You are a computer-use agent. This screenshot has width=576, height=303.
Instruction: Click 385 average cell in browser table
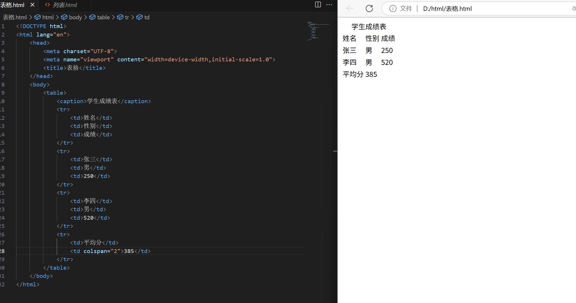[x=371, y=75]
